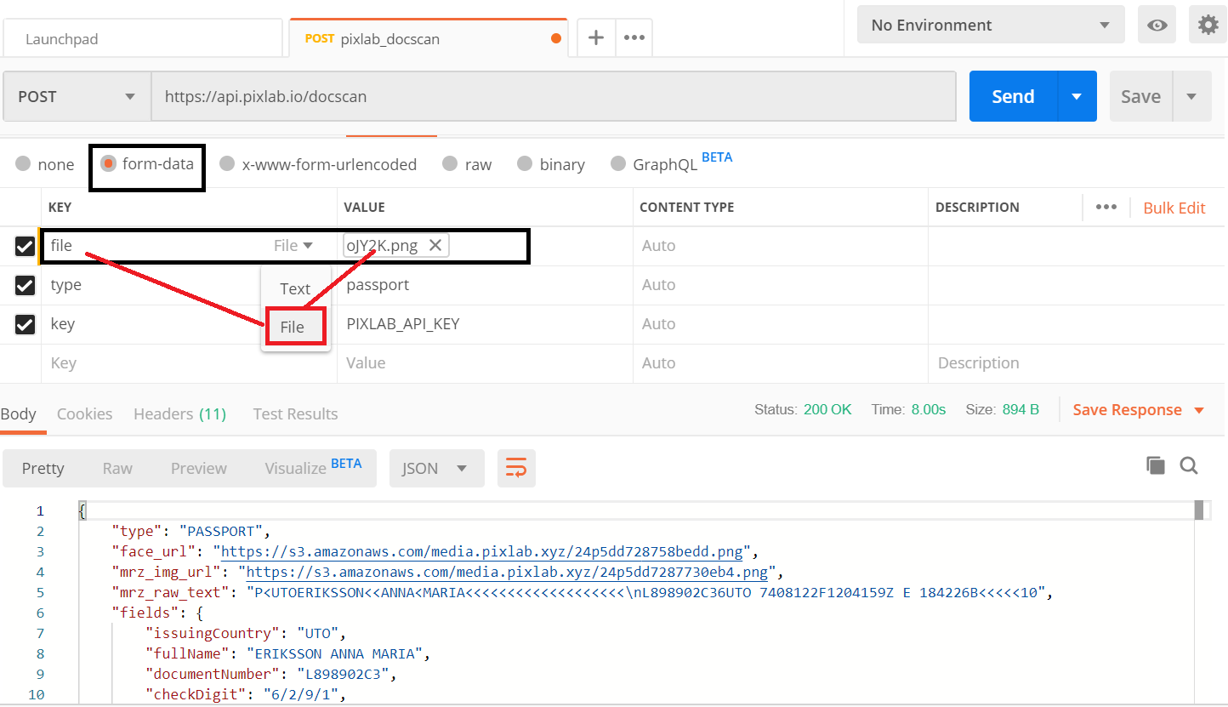
Task: Switch to the Headers (11) response tab
Action: point(179,414)
